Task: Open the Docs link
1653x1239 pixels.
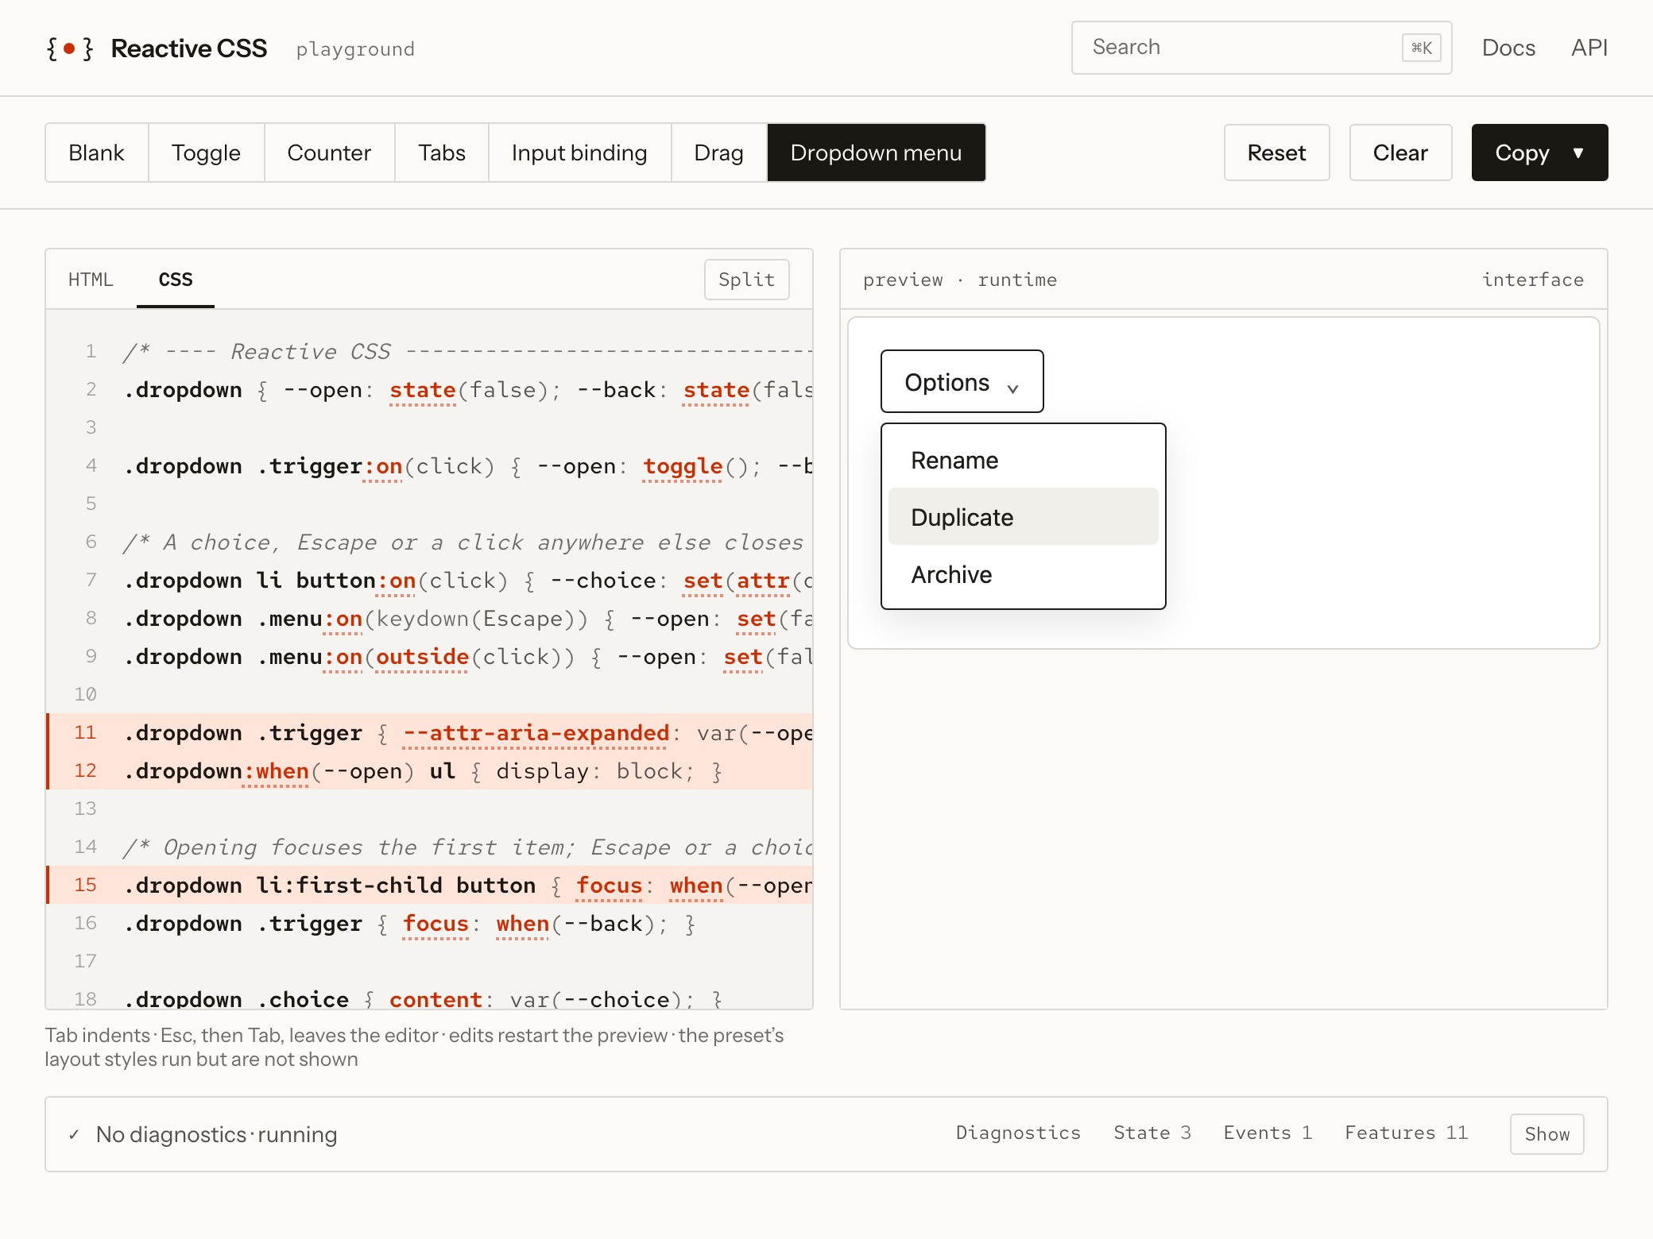Action: (1508, 48)
